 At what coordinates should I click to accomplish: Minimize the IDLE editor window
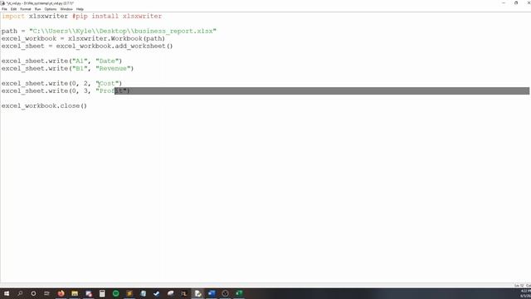pyautogui.click(x=504, y=3)
